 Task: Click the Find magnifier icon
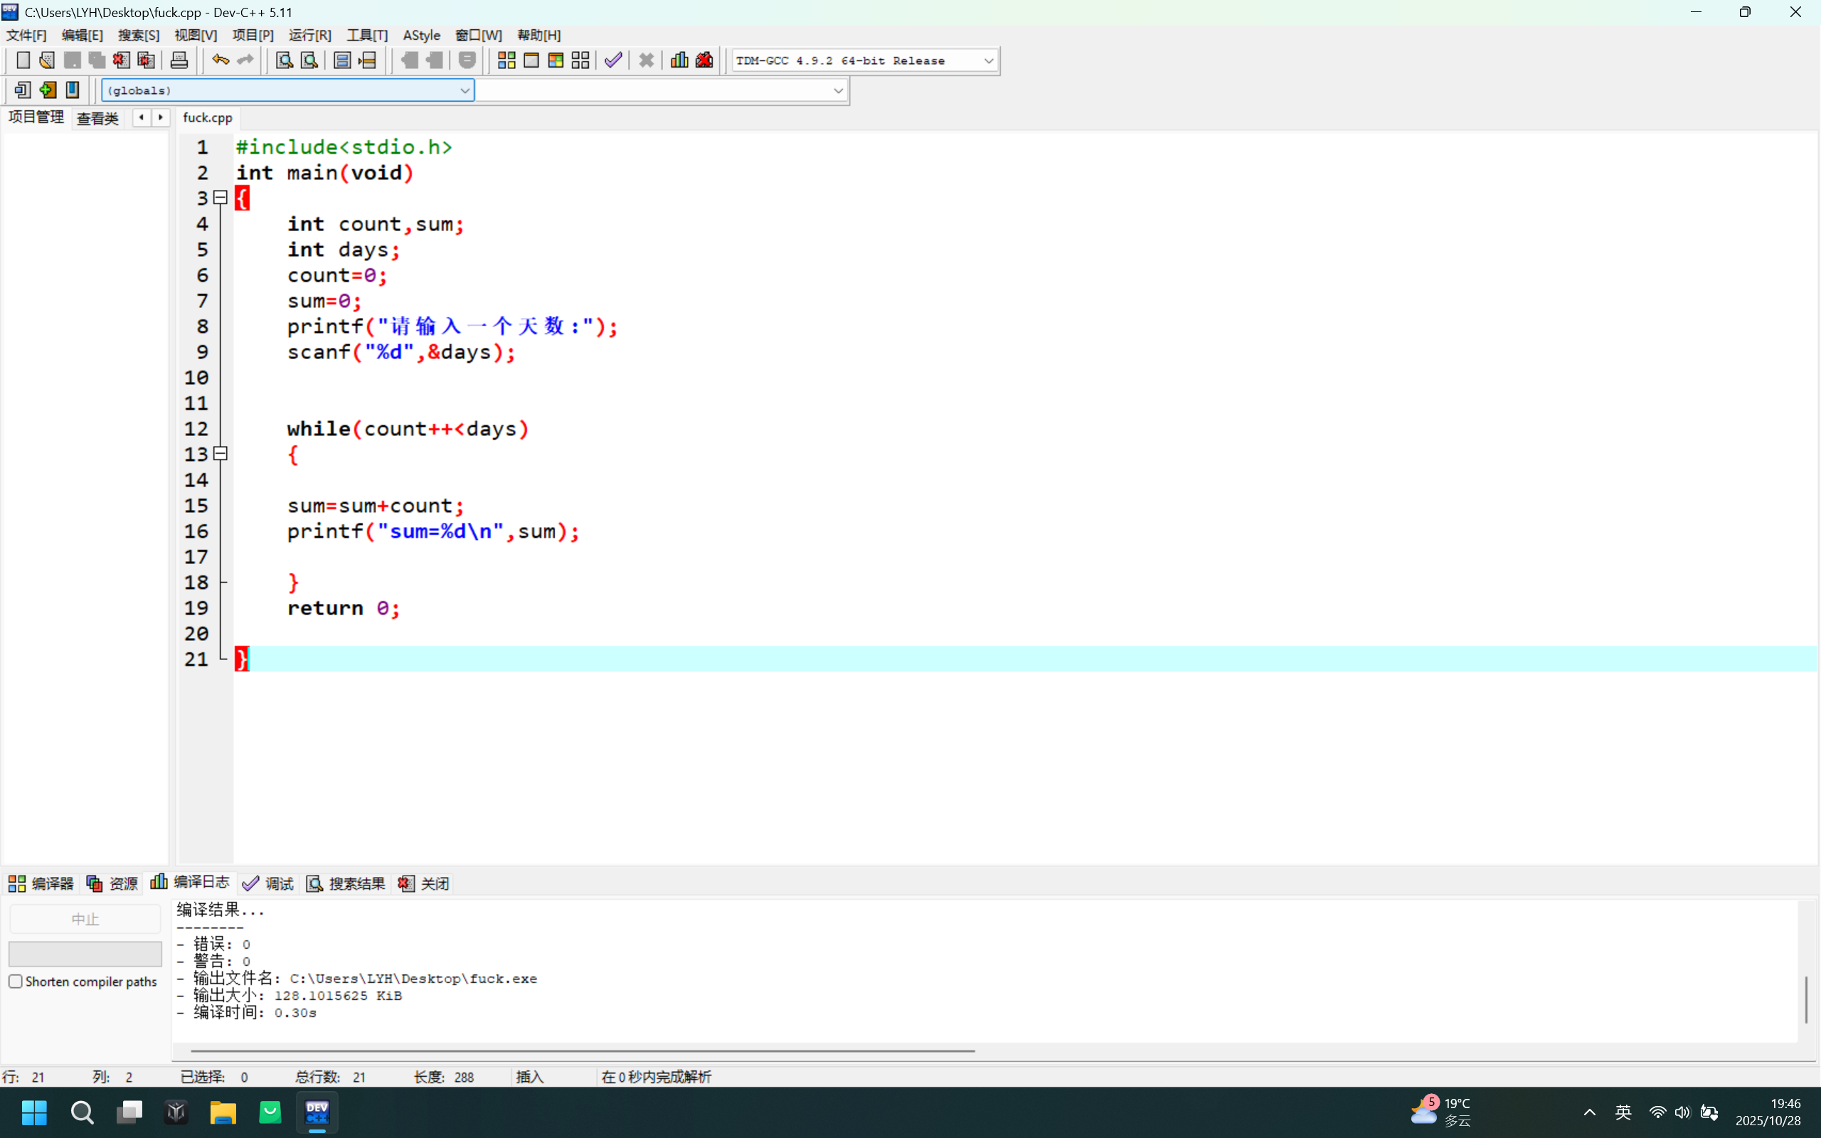tap(284, 60)
